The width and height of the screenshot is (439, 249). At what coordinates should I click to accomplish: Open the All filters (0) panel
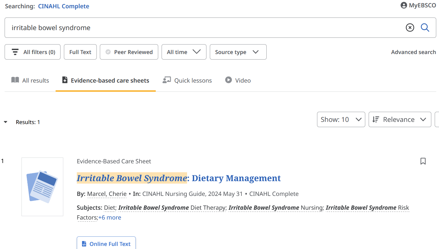click(33, 52)
